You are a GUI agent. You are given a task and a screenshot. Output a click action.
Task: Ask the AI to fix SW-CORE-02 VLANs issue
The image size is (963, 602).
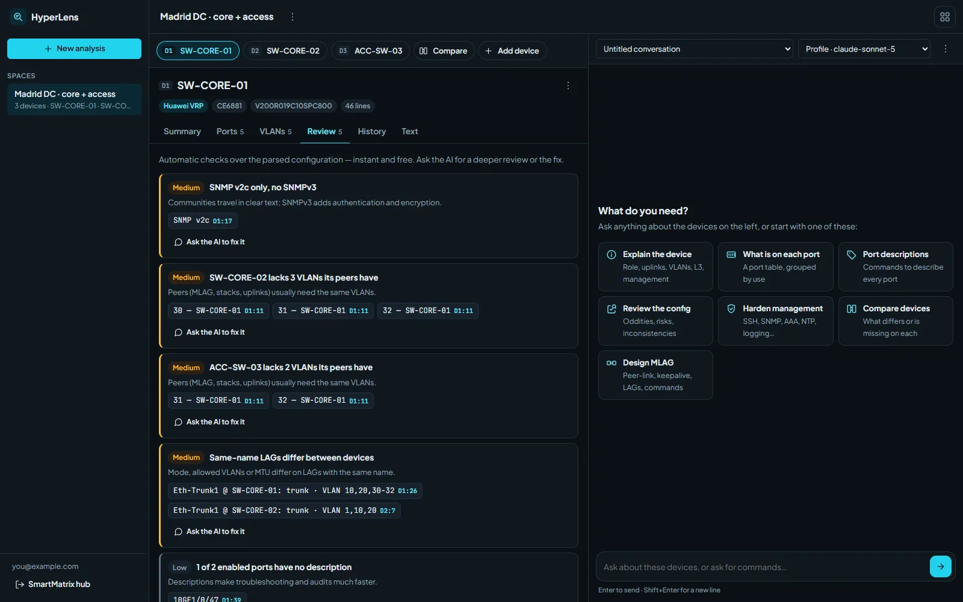[209, 332]
